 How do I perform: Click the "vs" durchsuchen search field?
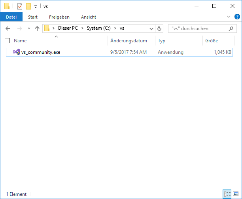pyautogui.click(x=198, y=28)
